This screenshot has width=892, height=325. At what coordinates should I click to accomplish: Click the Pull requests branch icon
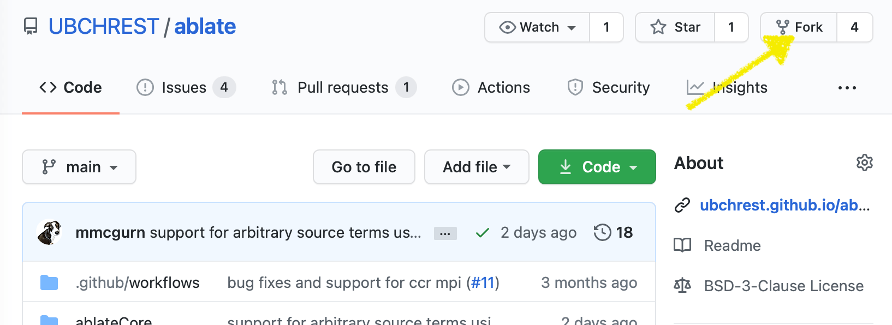[280, 87]
